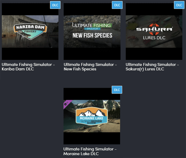The width and height of the screenshot is (186, 158).
Task: Click the red Sakura circular emblem
Action: (154, 29)
